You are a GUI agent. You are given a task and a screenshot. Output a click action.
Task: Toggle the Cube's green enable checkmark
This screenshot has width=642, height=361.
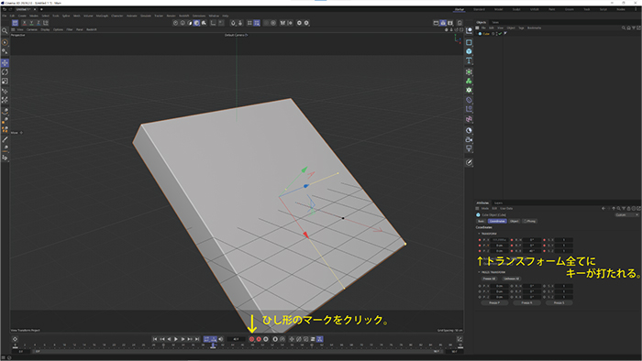coord(501,34)
